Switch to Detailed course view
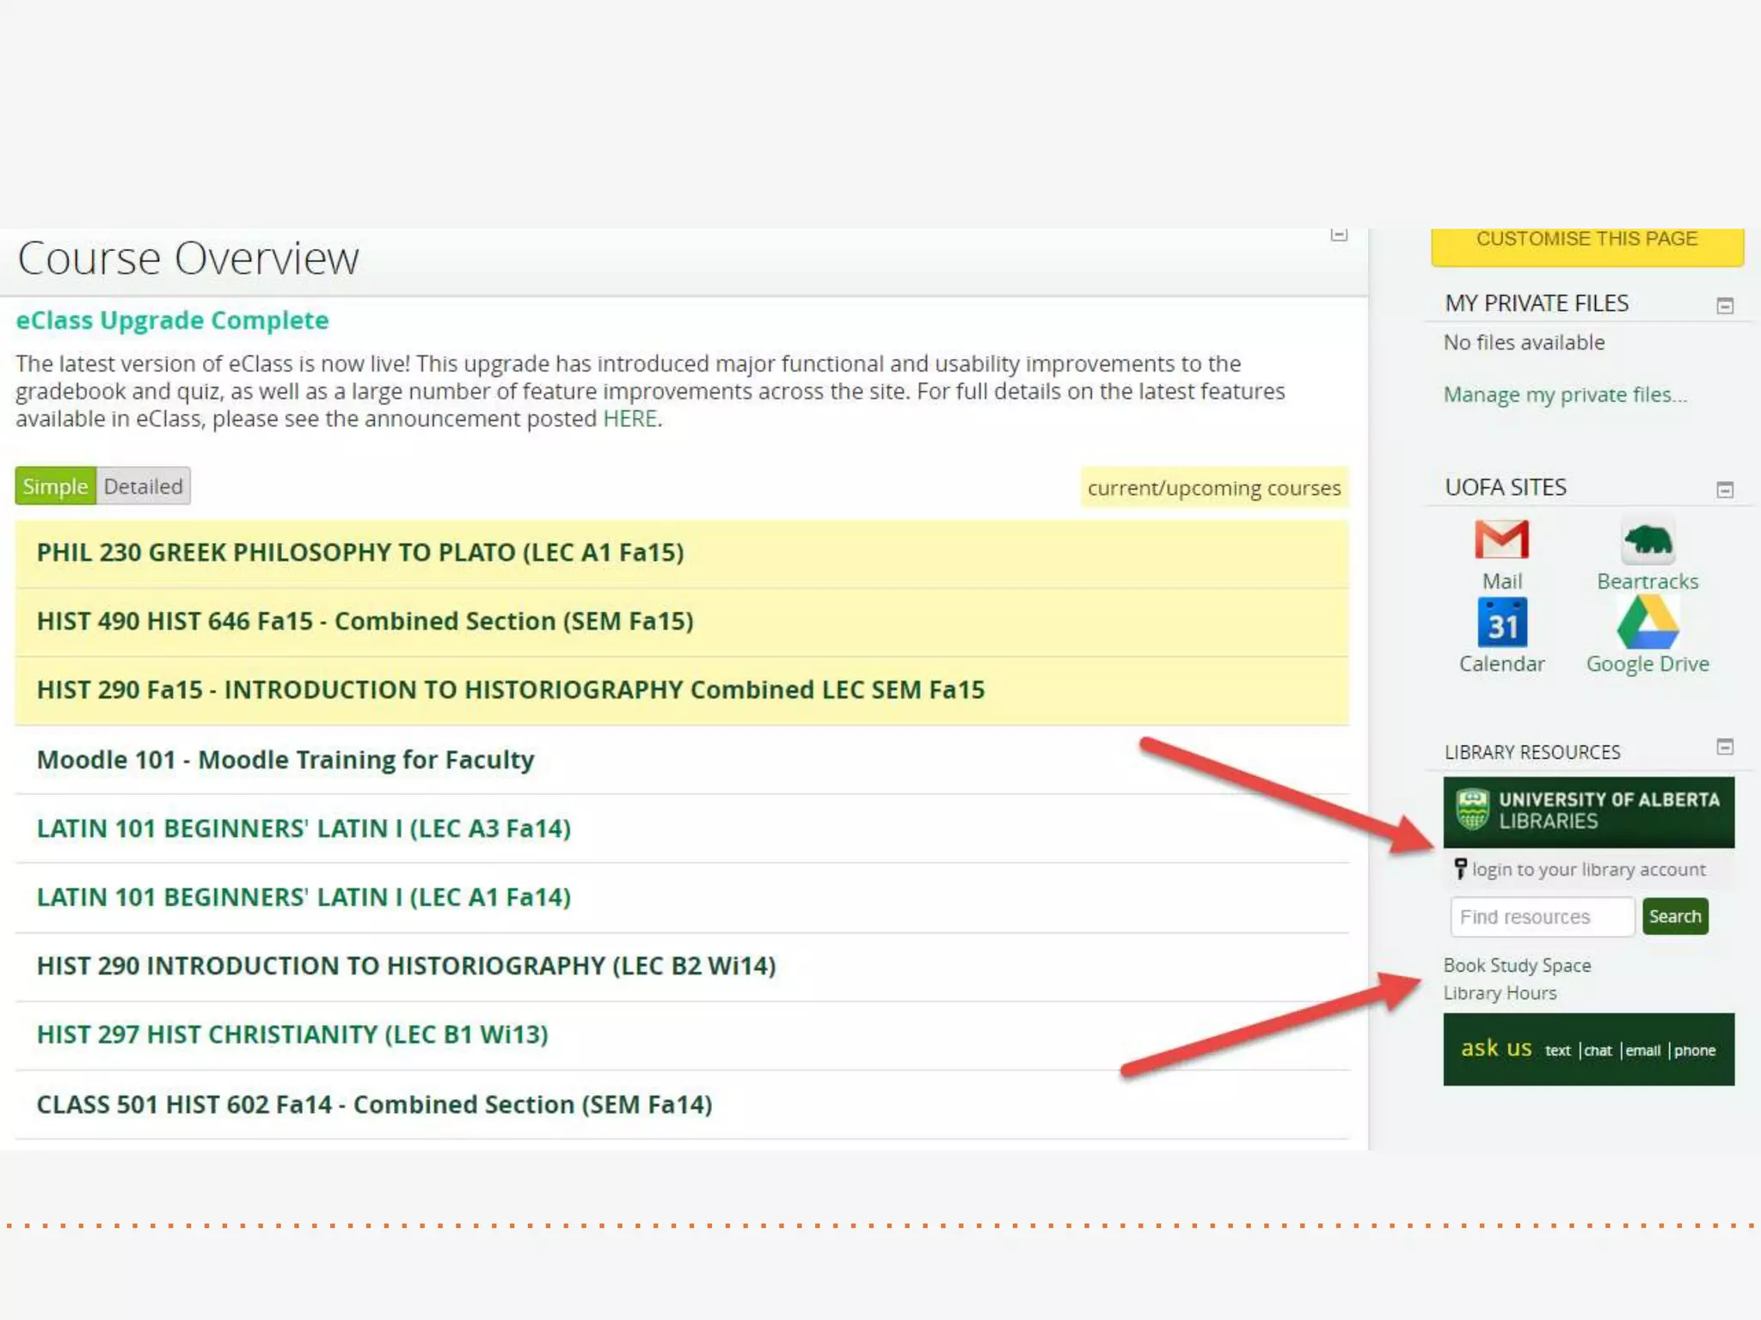1761x1320 pixels. coord(143,486)
